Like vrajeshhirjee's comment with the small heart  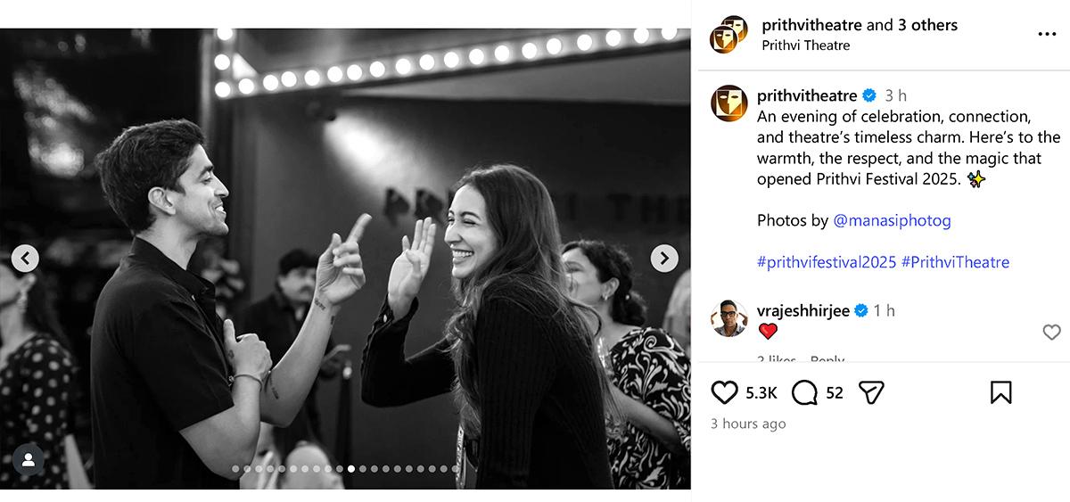pos(1051,332)
